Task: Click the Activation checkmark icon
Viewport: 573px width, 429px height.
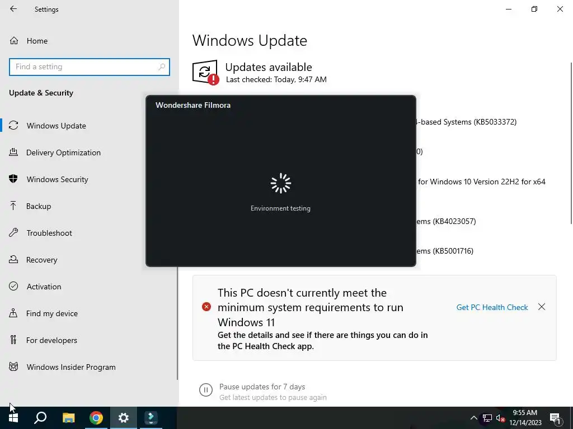Action: click(x=13, y=286)
